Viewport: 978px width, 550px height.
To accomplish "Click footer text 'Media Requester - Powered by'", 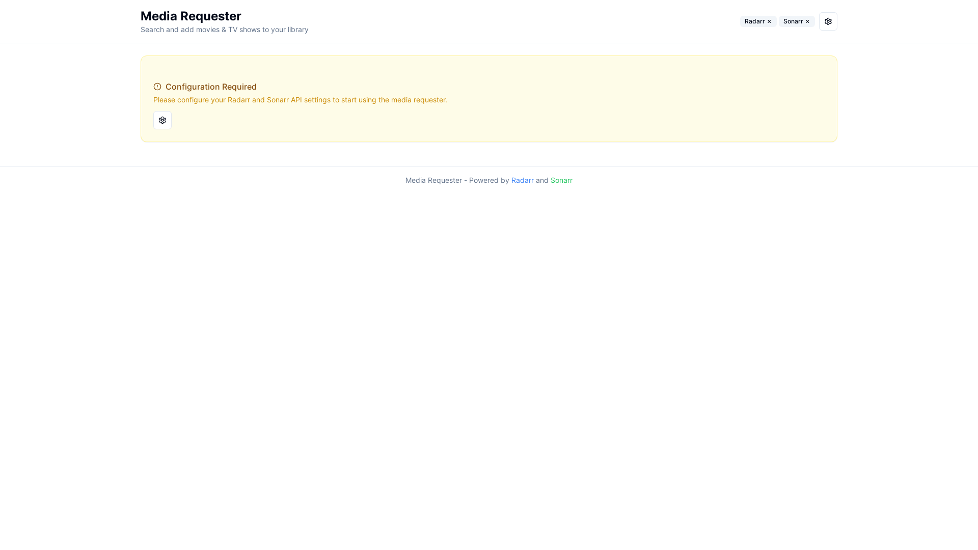I will tap(457, 180).
